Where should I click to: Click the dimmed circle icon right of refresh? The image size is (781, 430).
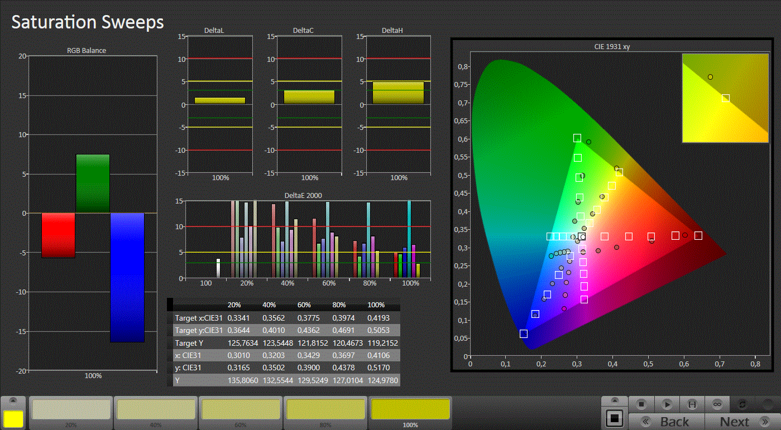pyautogui.click(x=768, y=404)
